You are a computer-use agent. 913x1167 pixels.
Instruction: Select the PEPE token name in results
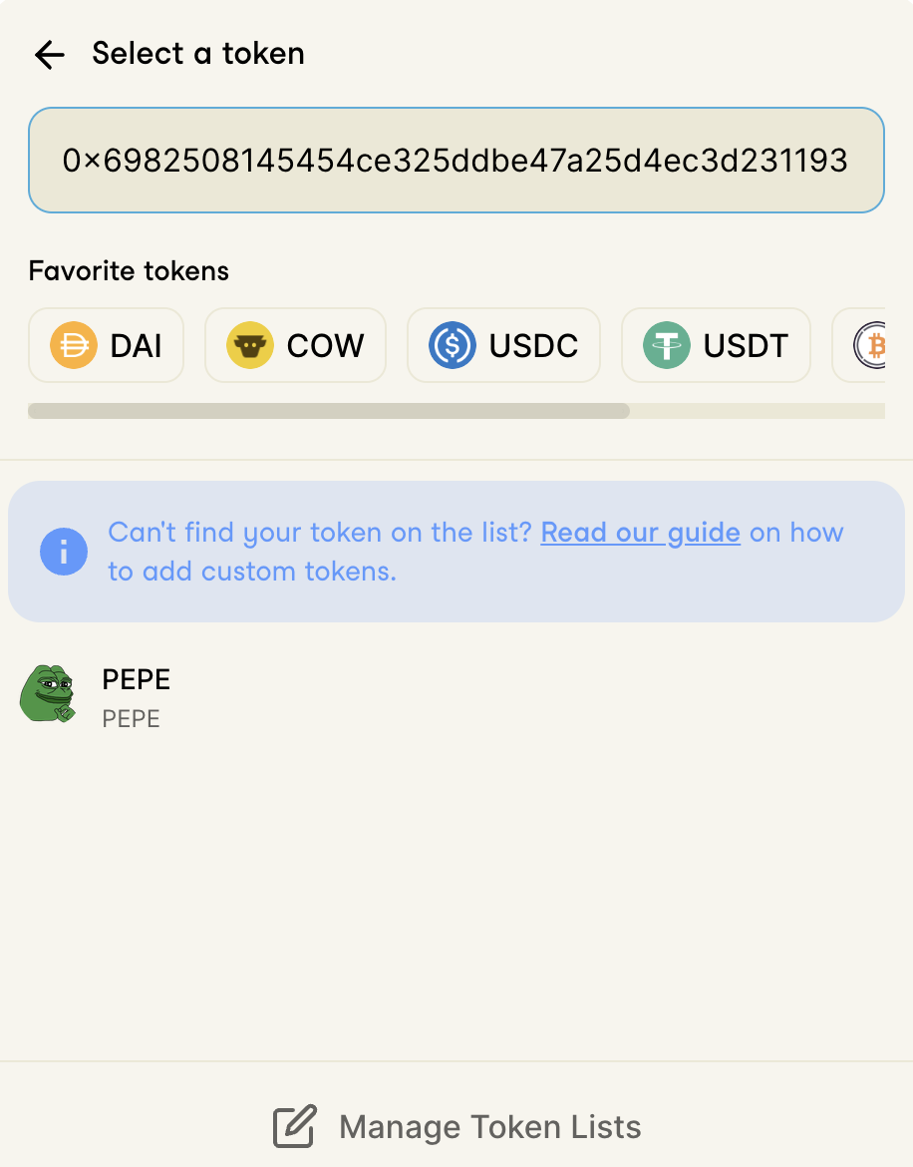137,680
